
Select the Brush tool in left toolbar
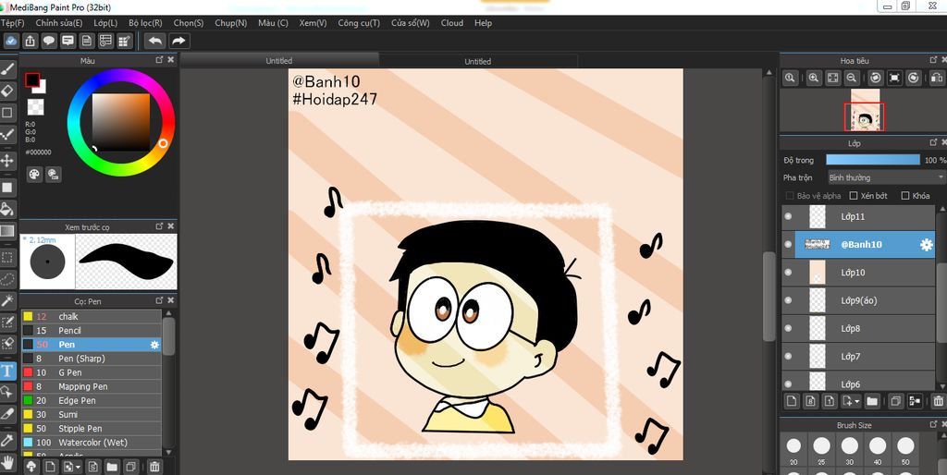(7, 68)
